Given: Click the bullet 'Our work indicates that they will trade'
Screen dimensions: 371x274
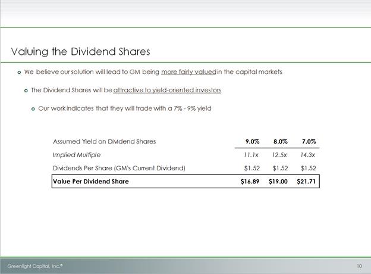Looking at the screenshot, I should click(125, 108).
